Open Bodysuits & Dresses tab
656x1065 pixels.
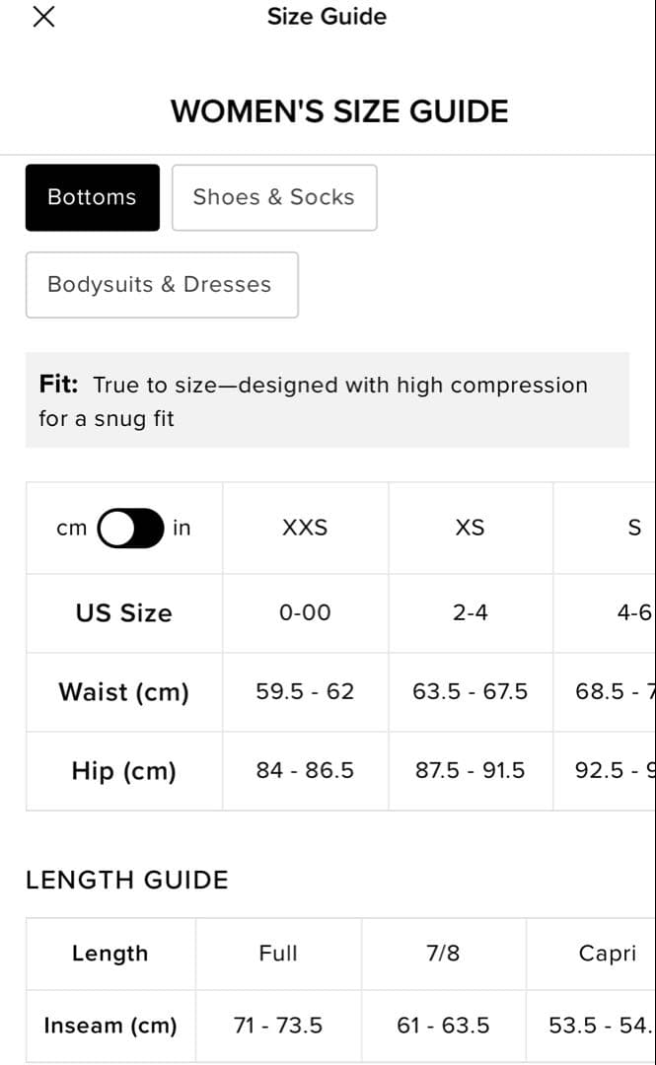click(x=161, y=285)
